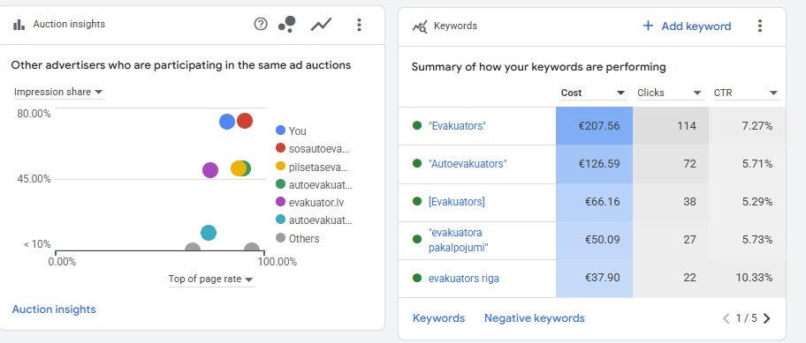Click 1 / 5 page indicator
806x343 pixels.
pos(747,318)
